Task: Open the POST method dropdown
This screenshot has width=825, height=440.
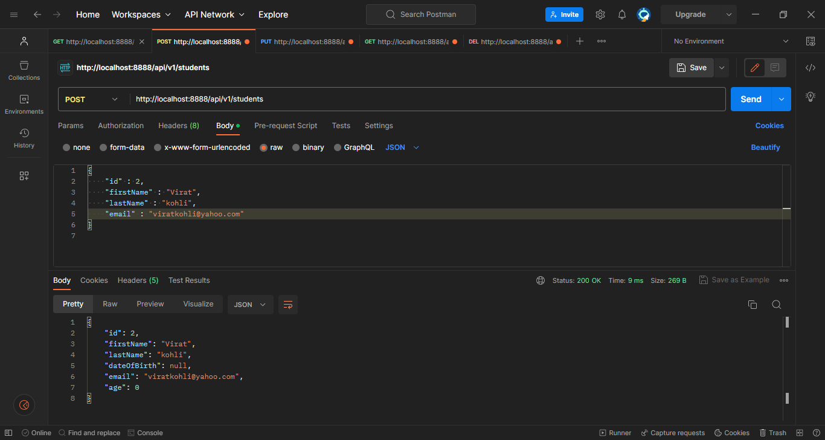Action: tap(92, 99)
